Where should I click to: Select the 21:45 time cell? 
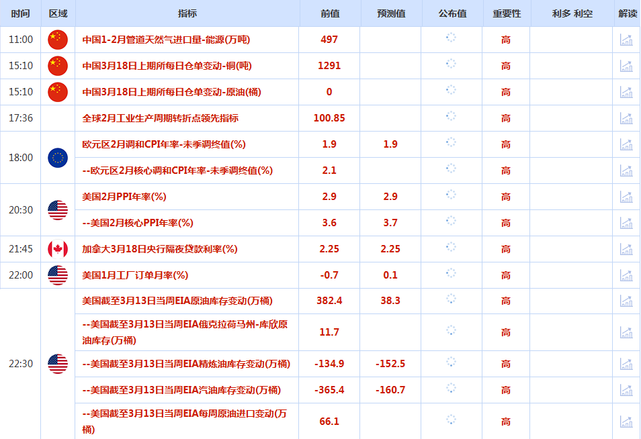(x=21, y=248)
